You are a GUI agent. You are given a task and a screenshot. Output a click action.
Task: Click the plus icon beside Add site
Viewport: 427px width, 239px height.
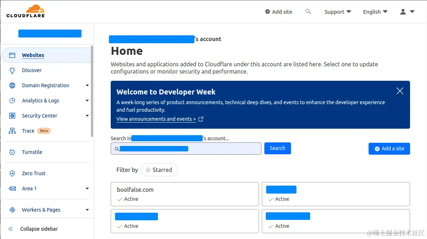tap(268, 12)
